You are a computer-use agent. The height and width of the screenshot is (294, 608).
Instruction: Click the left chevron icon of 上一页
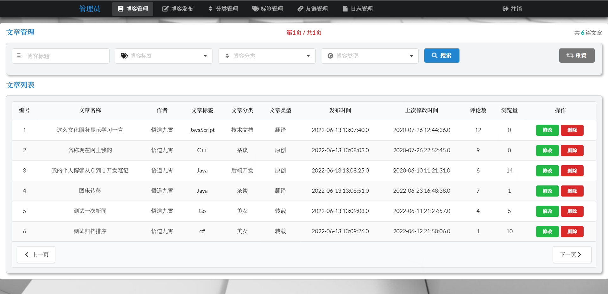[27, 254]
